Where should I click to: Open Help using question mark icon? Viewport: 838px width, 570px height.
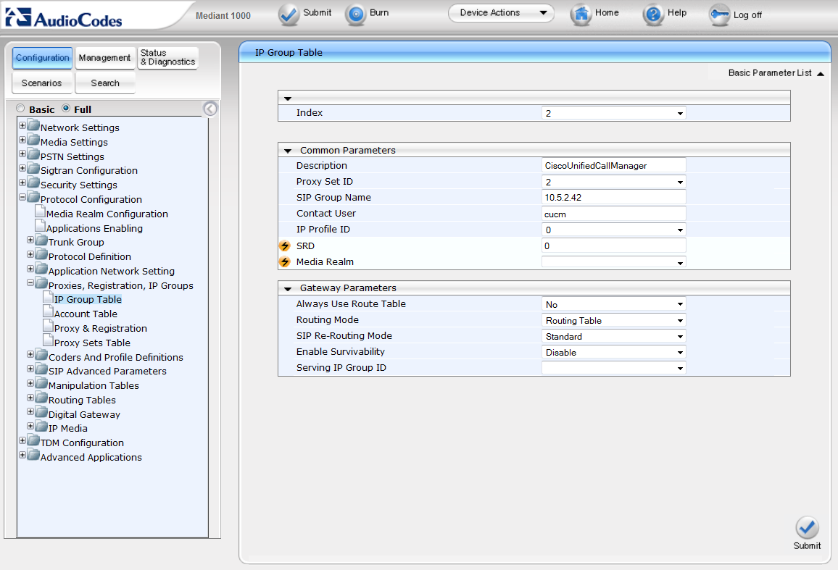tap(653, 14)
